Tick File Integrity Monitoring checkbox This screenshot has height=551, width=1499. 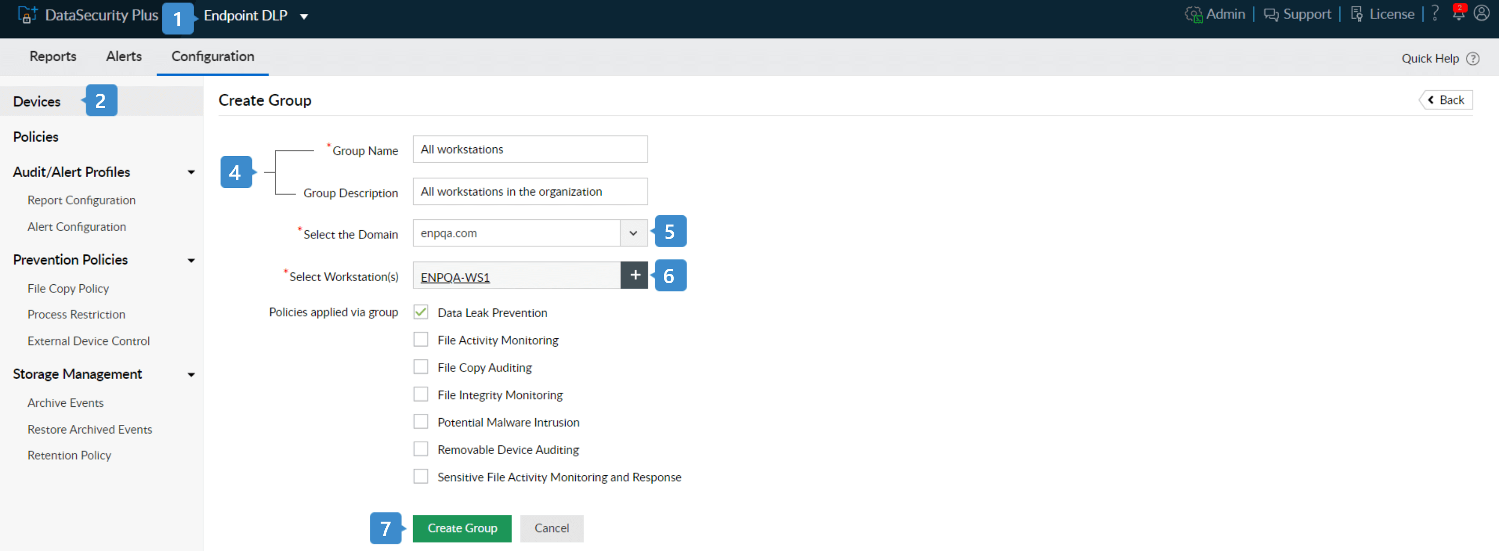[x=421, y=394]
